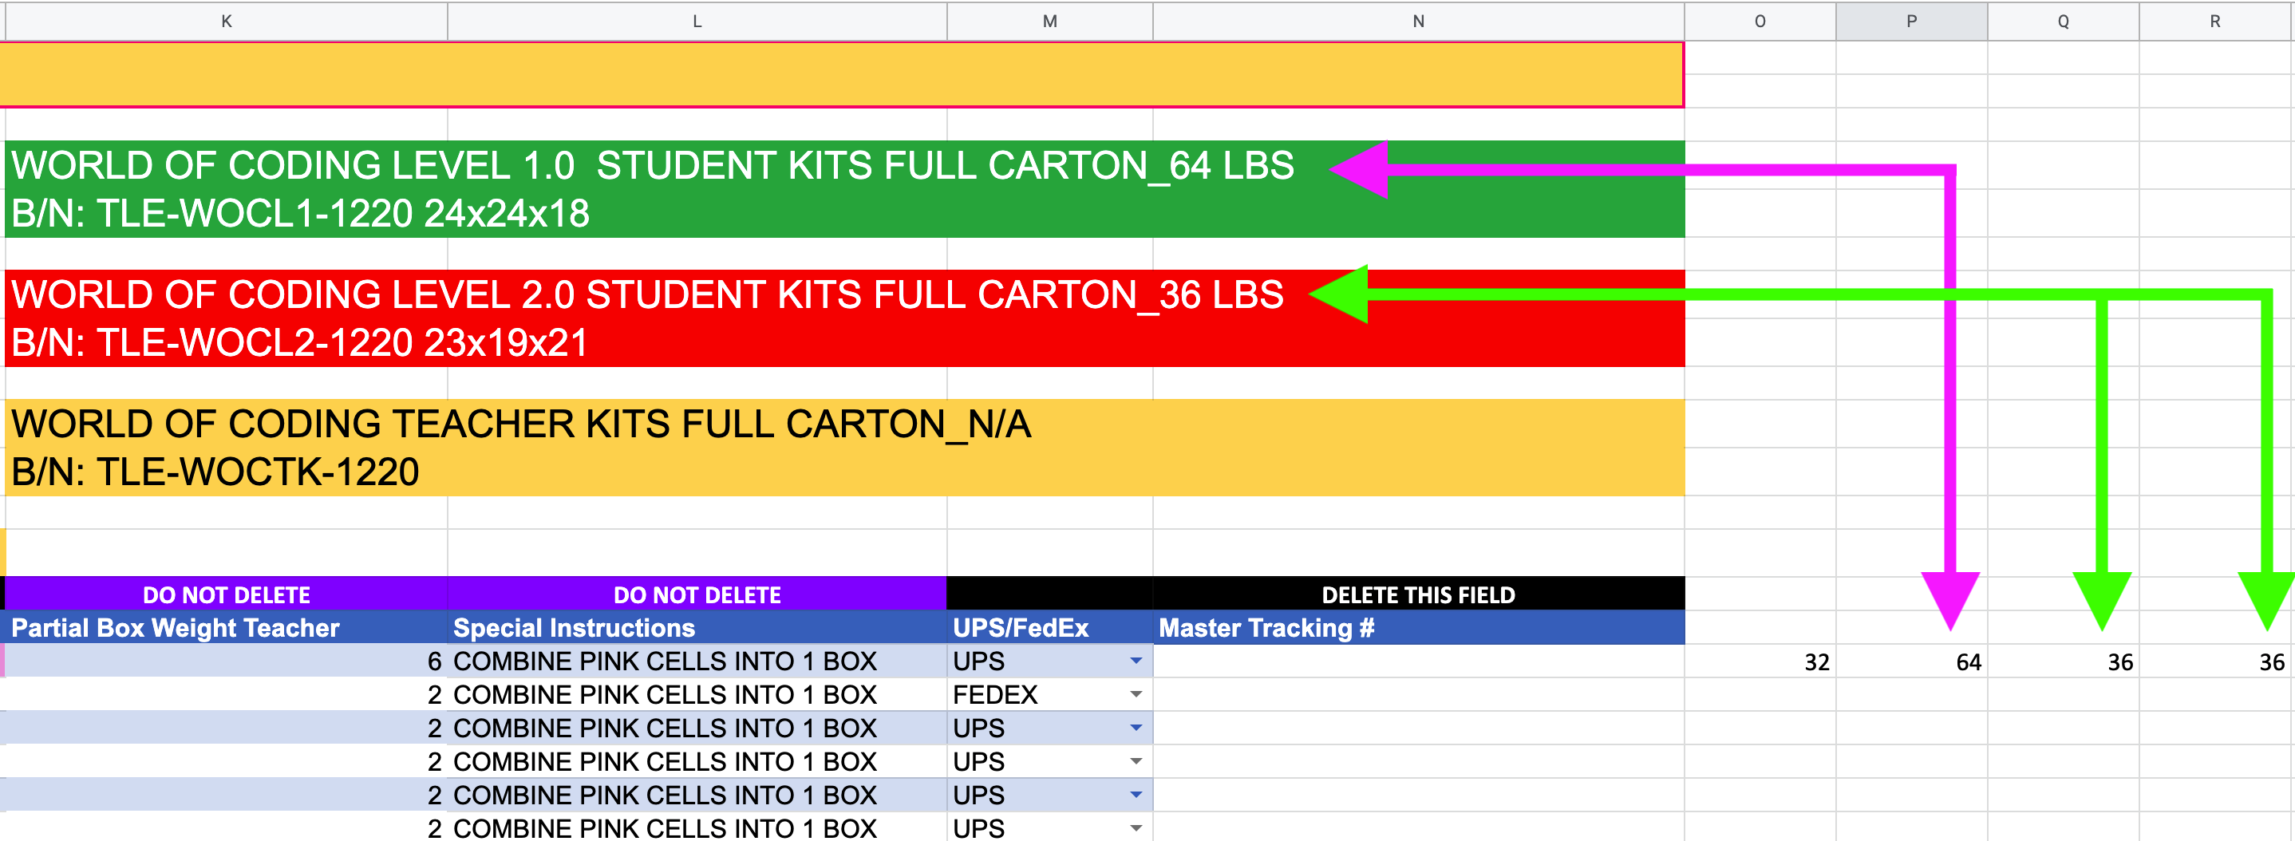The height and width of the screenshot is (841, 2295).
Task: Click DO NOT DELETE cell in column L
Action: point(697,594)
